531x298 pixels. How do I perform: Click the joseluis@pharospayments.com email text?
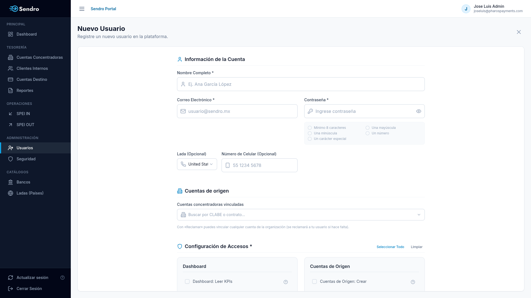tap(498, 11)
